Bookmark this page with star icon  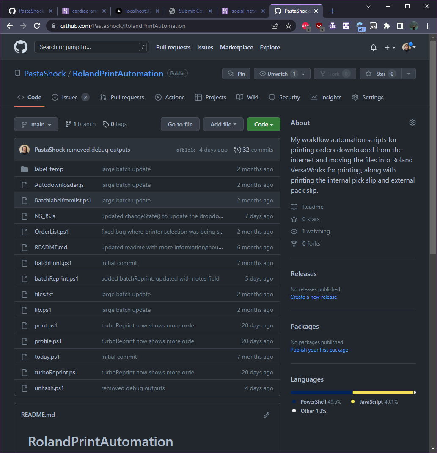[x=289, y=26]
